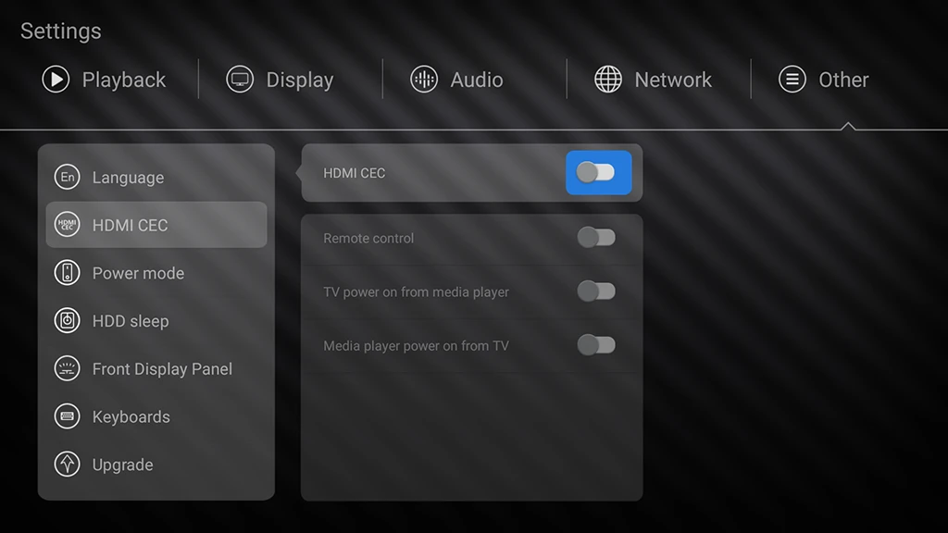This screenshot has height=533, width=948.
Task: Click 'Media player power on from TV' text
Action: pyautogui.click(x=416, y=346)
